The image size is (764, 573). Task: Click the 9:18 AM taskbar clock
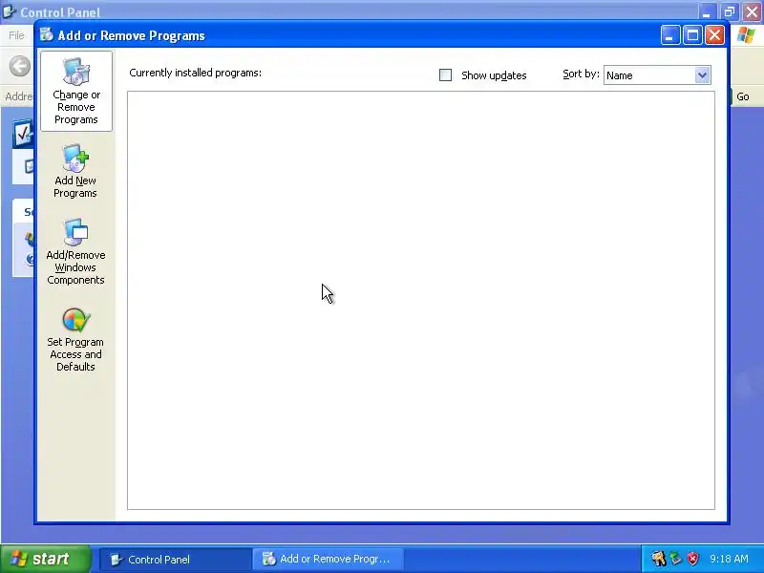click(729, 559)
